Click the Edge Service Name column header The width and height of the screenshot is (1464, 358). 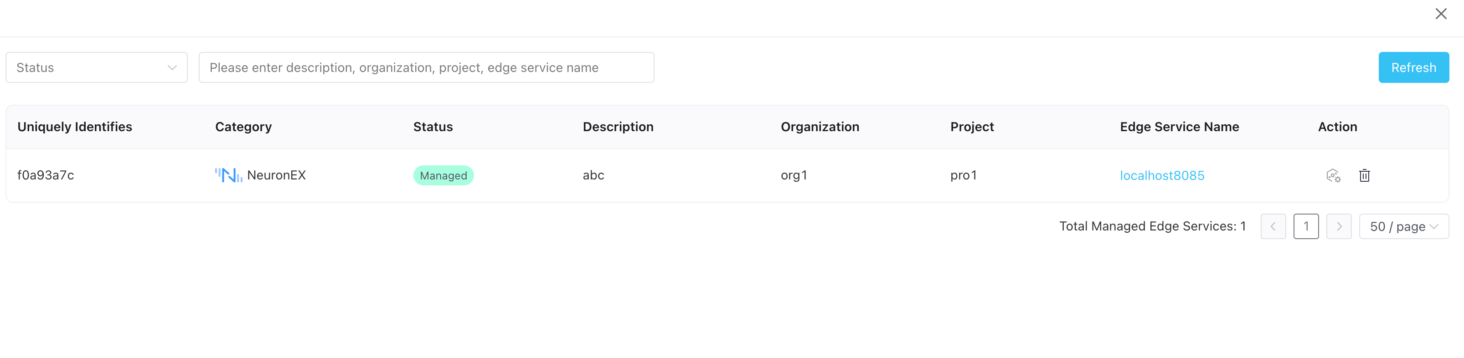pyautogui.click(x=1179, y=127)
